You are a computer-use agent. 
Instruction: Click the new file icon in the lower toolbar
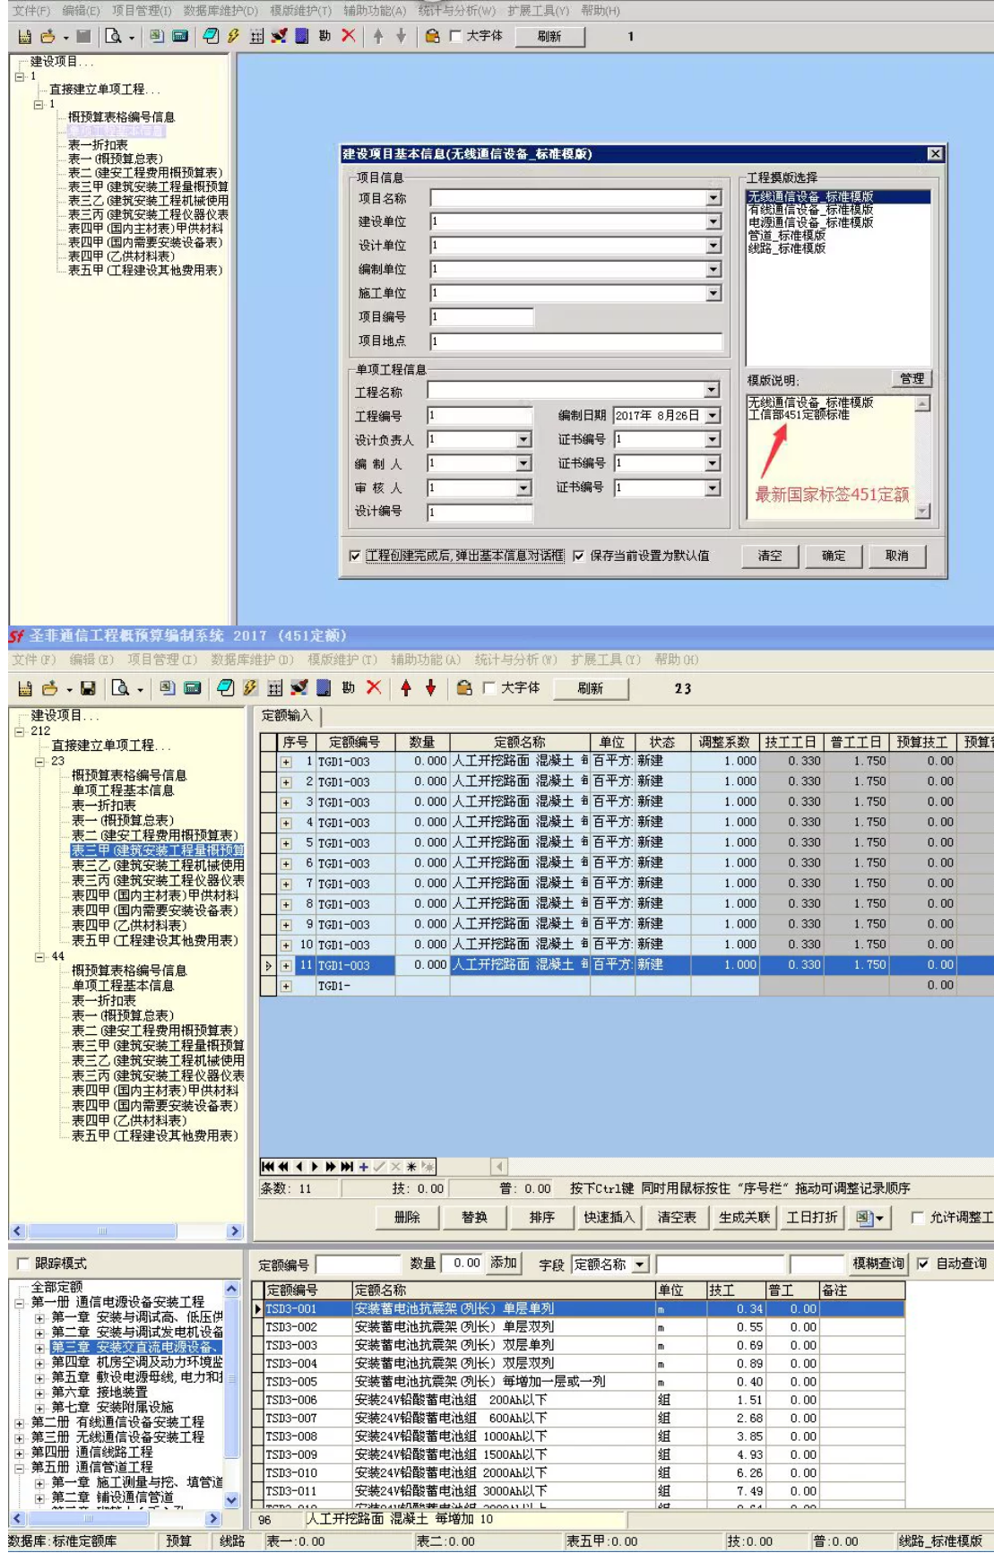click(25, 688)
